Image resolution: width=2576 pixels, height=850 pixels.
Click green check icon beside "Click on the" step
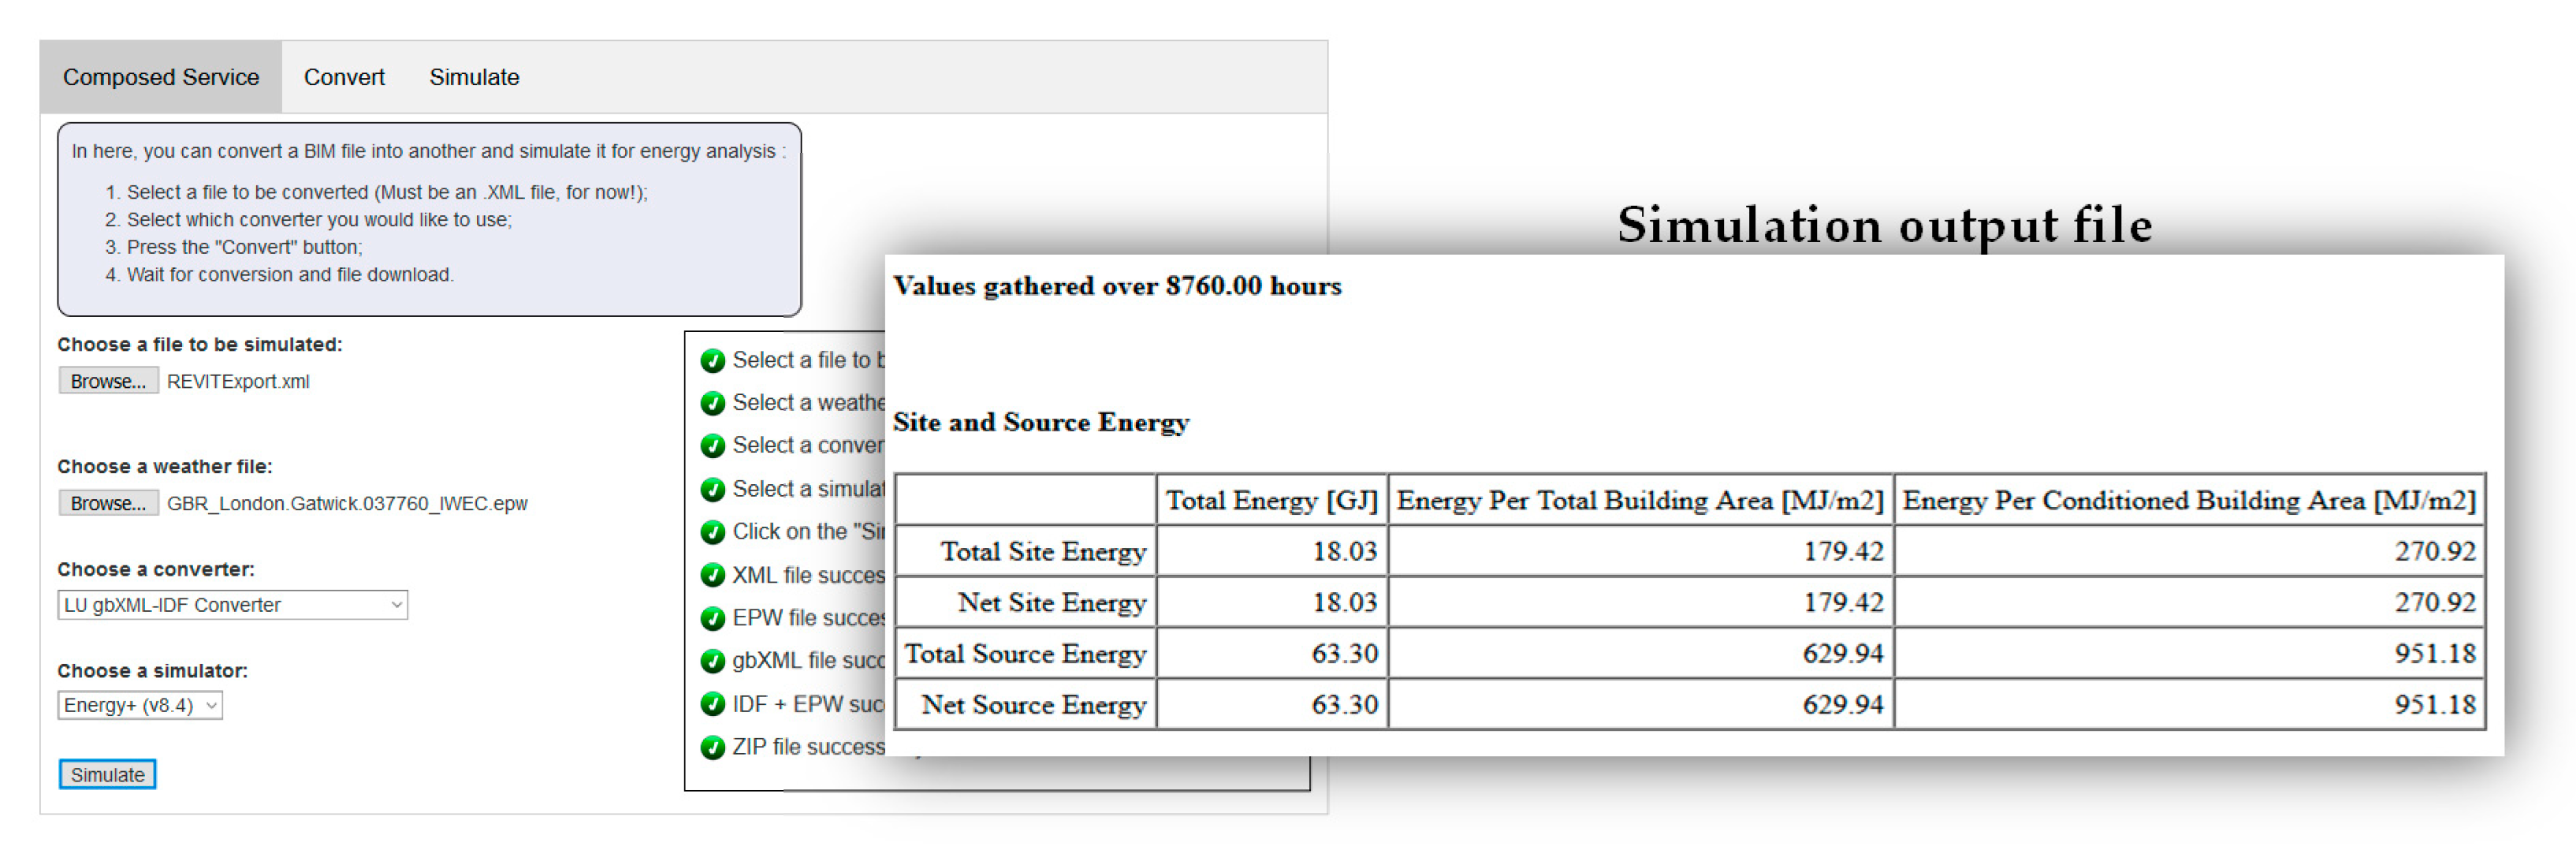[712, 532]
